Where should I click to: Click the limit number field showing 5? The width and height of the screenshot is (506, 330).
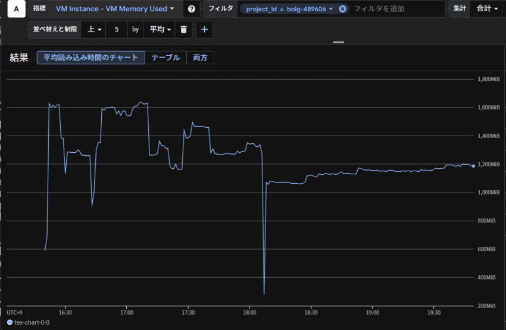(x=117, y=29)
